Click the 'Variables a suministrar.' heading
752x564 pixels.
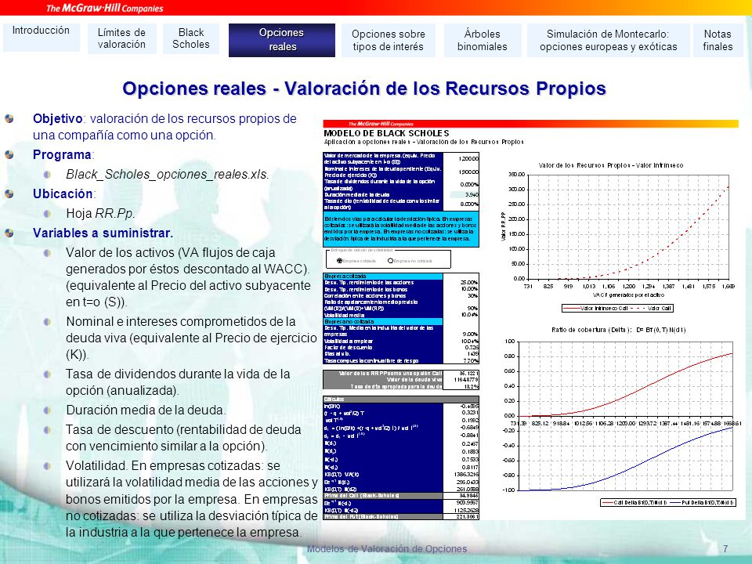pyautogui.click(x=103, y=233)
